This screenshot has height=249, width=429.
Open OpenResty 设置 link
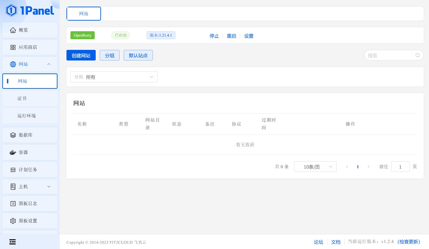coord(249,36)
